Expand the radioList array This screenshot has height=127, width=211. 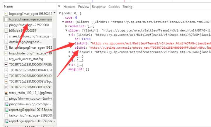[x=66, y=26]
